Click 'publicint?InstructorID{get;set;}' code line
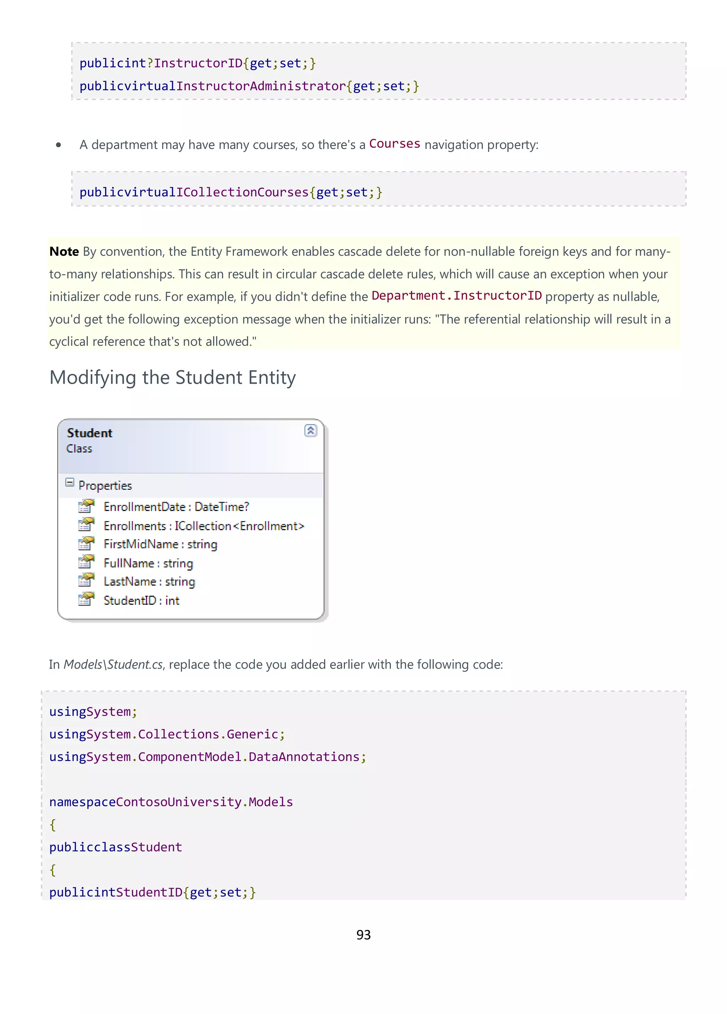 (x=198, y=63)
